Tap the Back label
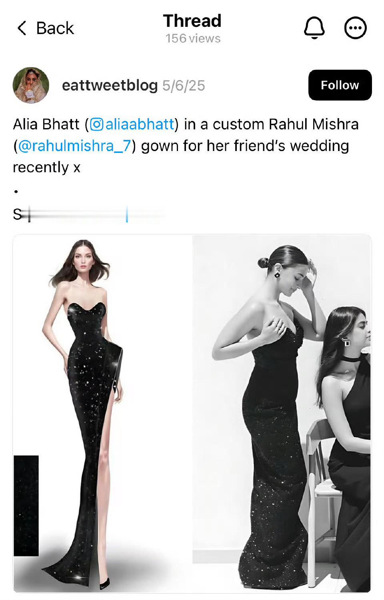384x600 pixels. (55, 28)
